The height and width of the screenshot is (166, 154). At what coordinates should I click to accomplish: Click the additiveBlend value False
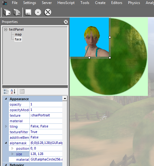(x=46, y=138)
